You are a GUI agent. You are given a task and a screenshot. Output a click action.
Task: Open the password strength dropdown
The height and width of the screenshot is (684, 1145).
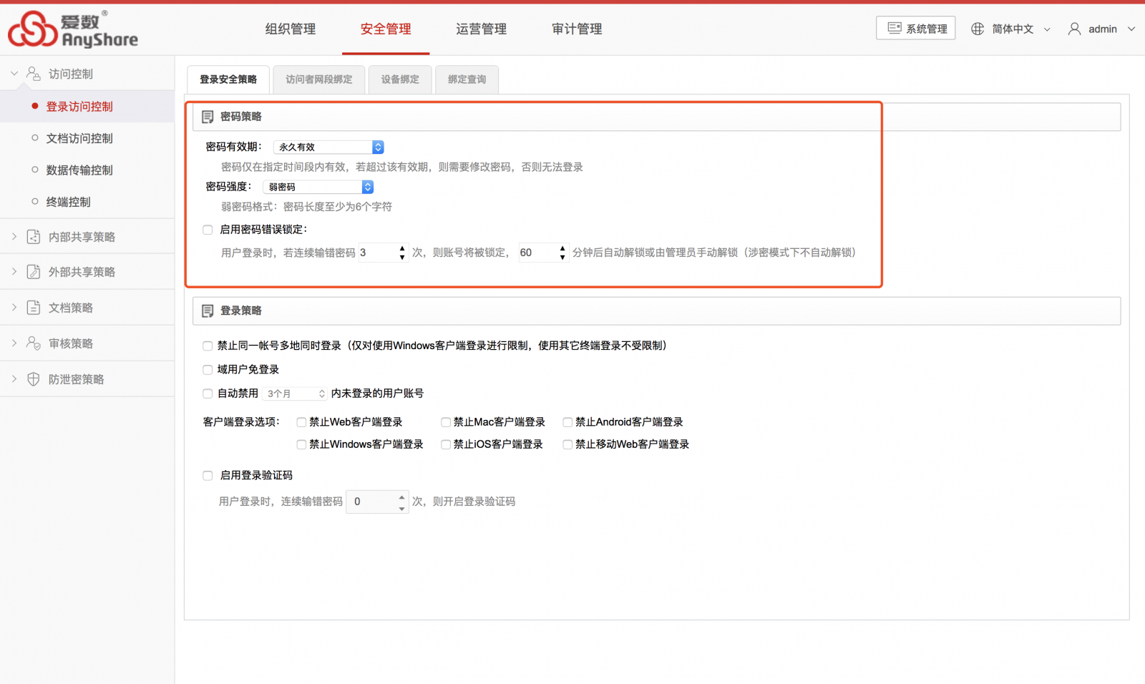pyautogui.click(x=318, y=187)
